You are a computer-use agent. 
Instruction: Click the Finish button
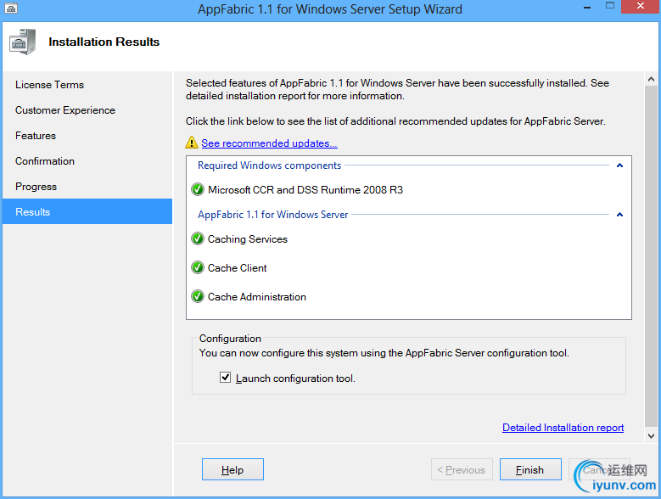click(x=530, y=469)
